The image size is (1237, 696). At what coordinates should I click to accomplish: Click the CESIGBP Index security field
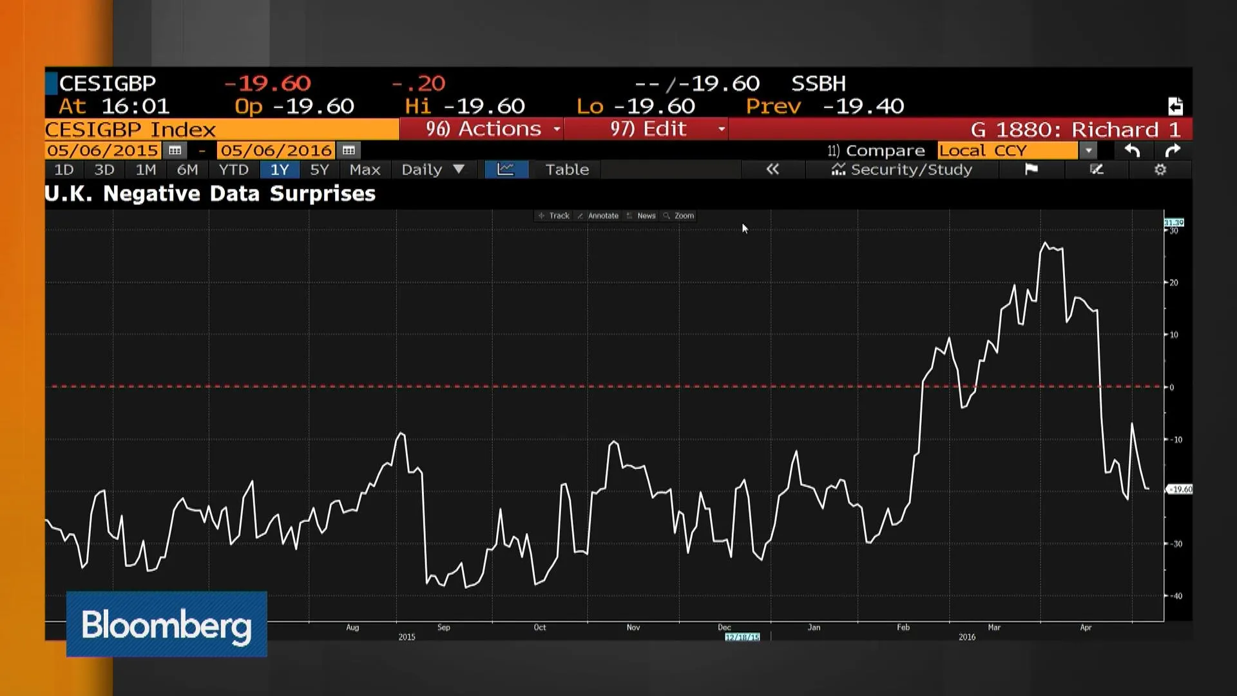coord(222,130)
